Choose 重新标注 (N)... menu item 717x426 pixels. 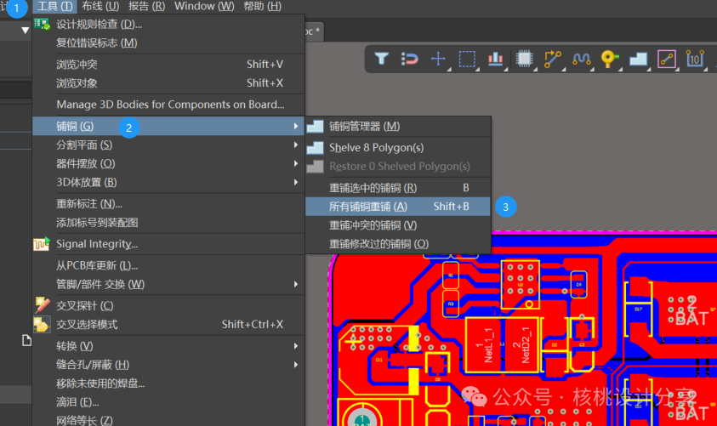(x=168, y=204)
